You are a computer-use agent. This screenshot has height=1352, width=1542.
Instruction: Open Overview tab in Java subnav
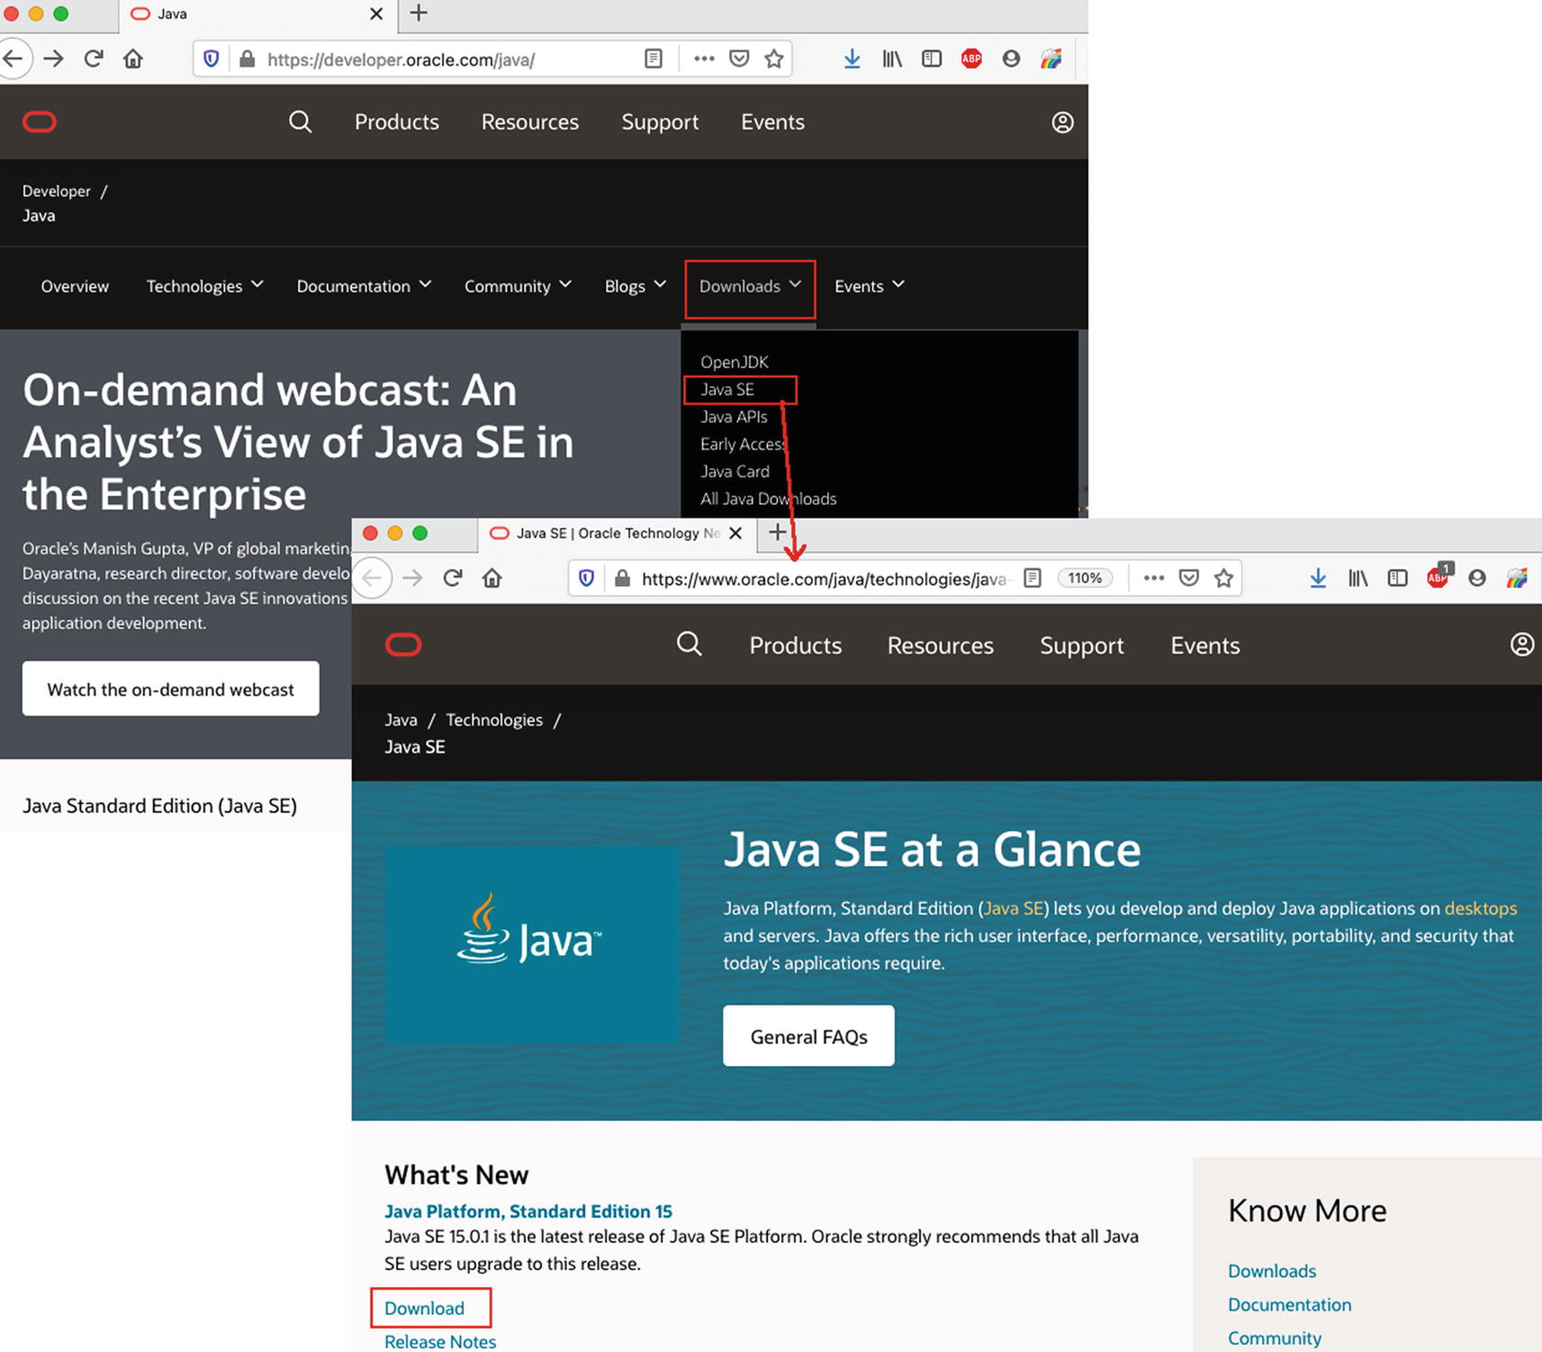coord(75,286)
